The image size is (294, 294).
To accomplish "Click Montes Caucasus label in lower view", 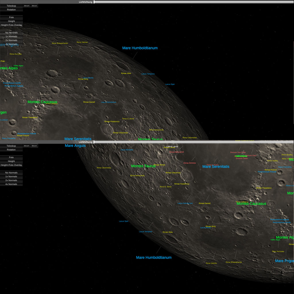I will coord(251,204).
